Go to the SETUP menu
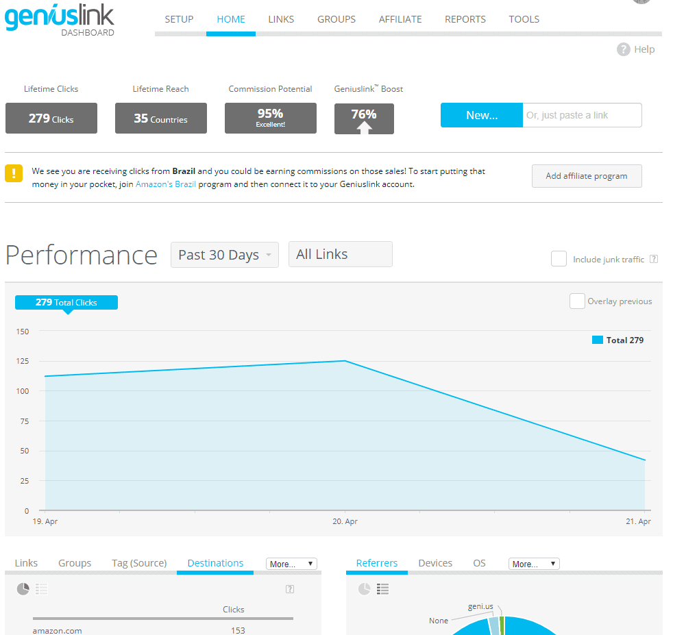Viewport: 673px width, 635px height. tap(179, 19)
